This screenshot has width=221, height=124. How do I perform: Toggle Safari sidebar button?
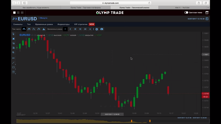pos(25,3)
